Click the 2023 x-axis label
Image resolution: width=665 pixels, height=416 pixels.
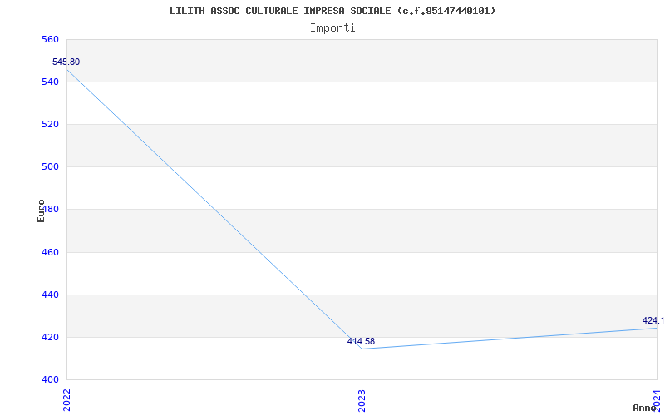click(x=362, y=400)
